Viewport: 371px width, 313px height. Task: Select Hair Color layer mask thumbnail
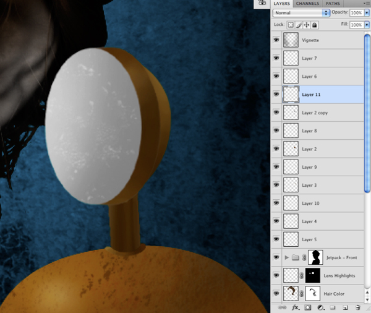313,294
